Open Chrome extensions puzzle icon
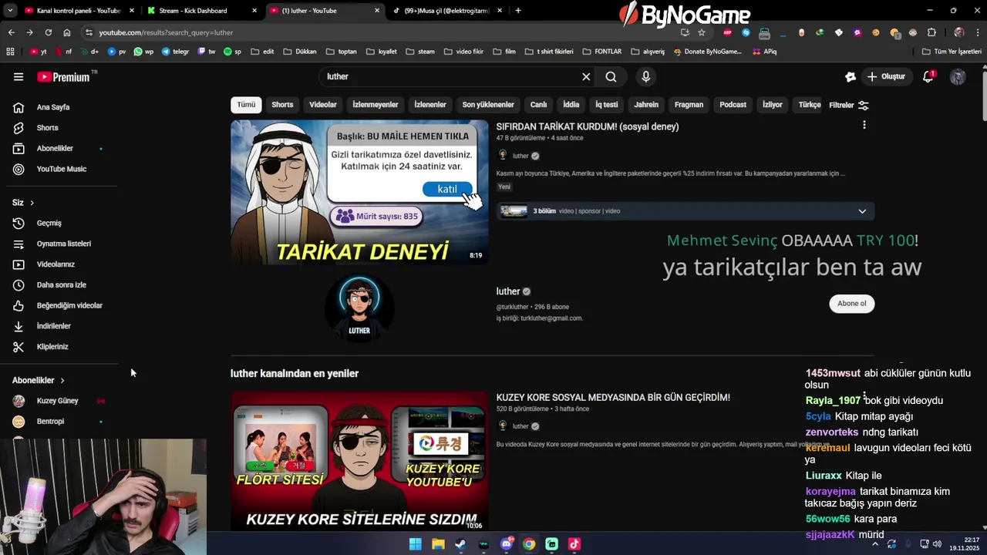This screenshot has height=555, width=987. click(931, 32)
